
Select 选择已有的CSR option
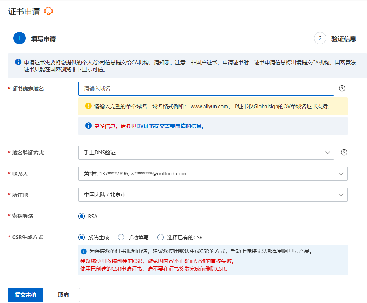[x=161, y=238]
